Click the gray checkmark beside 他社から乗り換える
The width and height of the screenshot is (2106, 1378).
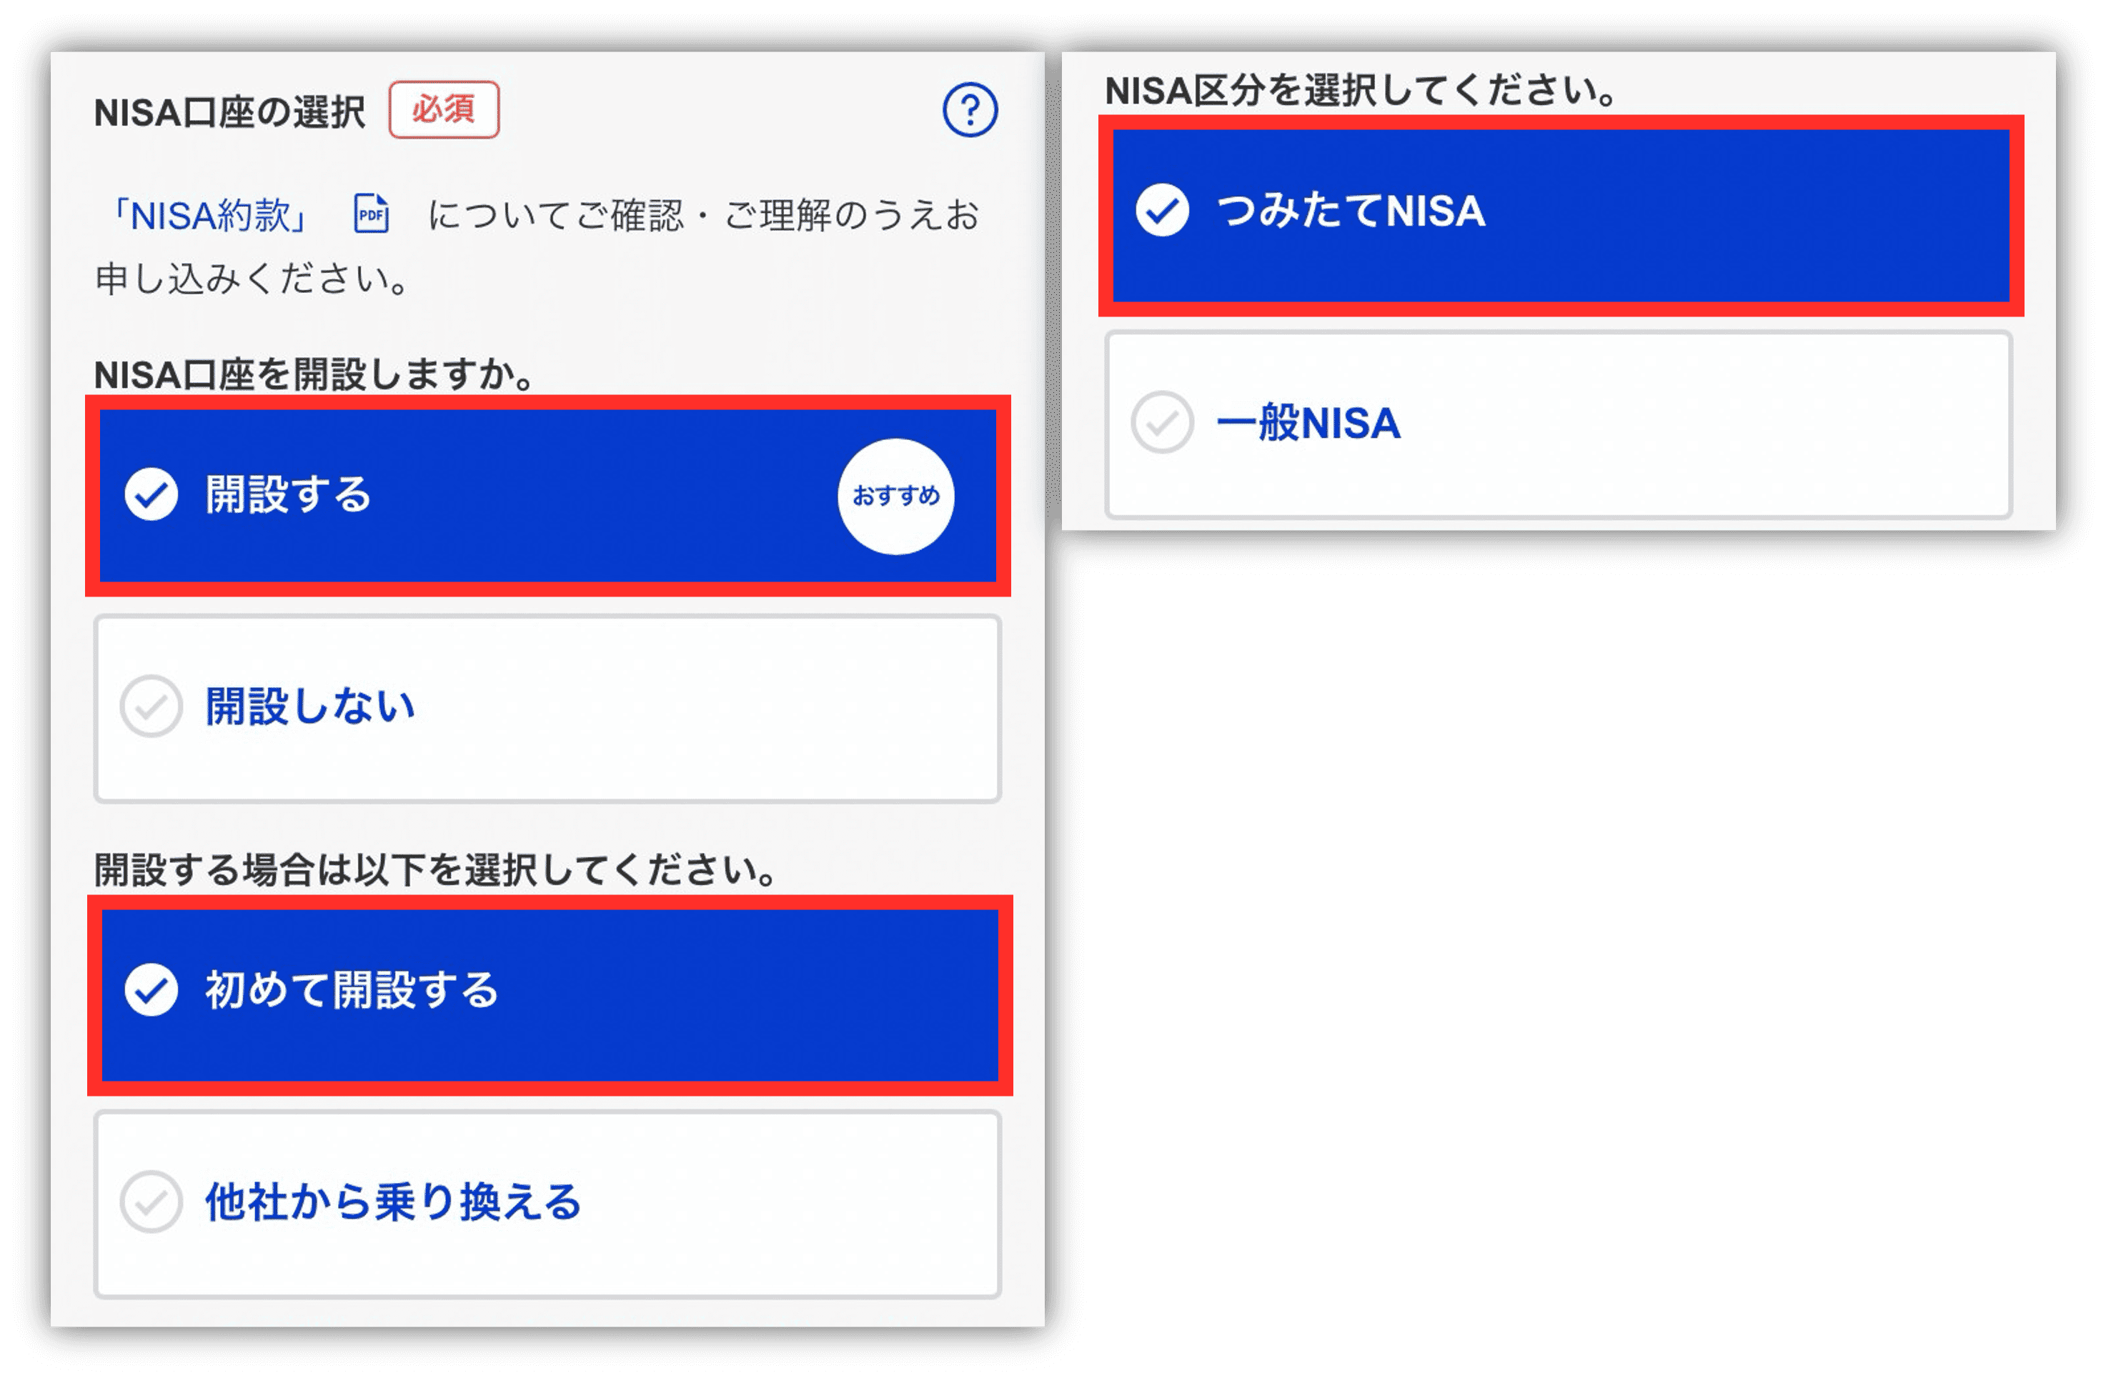(152, 1202)
